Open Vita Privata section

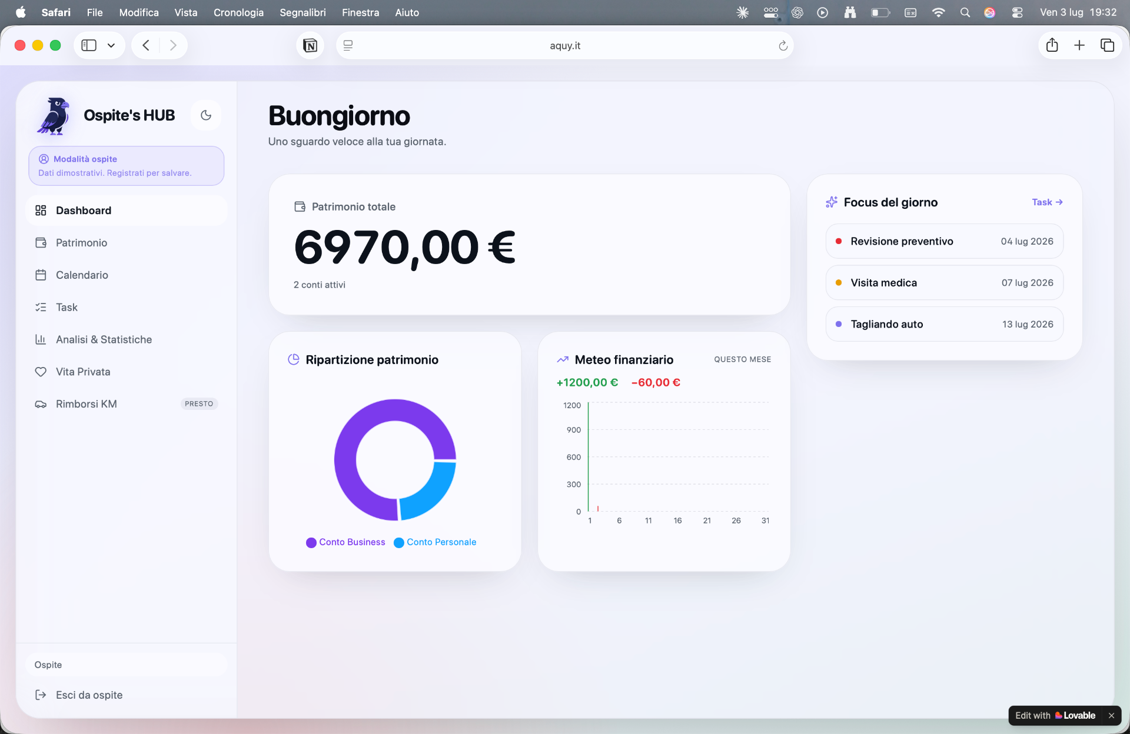tap(127, 372)
